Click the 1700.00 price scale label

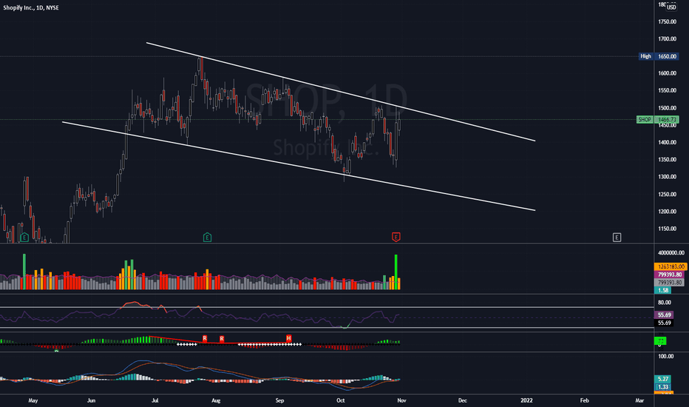667,38
